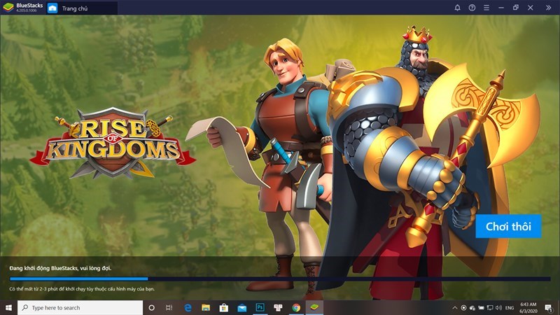
Task: Open the Trang chủ home tab
Action: (x=81, y=8)
